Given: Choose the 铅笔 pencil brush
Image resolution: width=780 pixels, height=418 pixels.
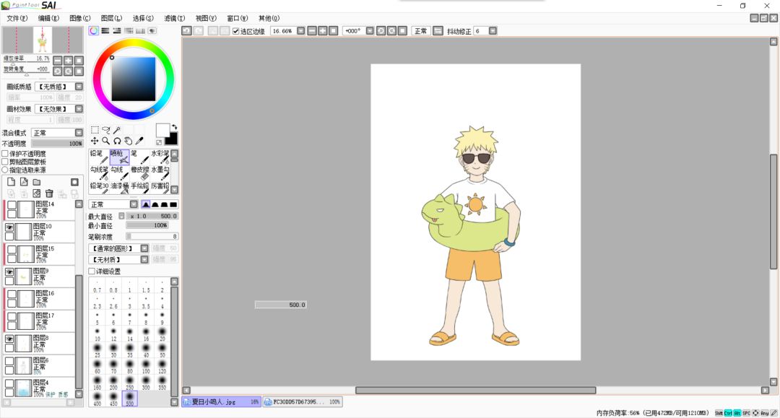Looking at the screenshot, I should pyautogui.click(x=99, y=157).
